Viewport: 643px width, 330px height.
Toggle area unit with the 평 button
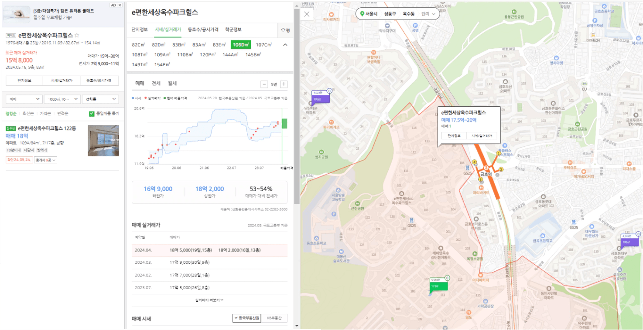tap(285, 30)
